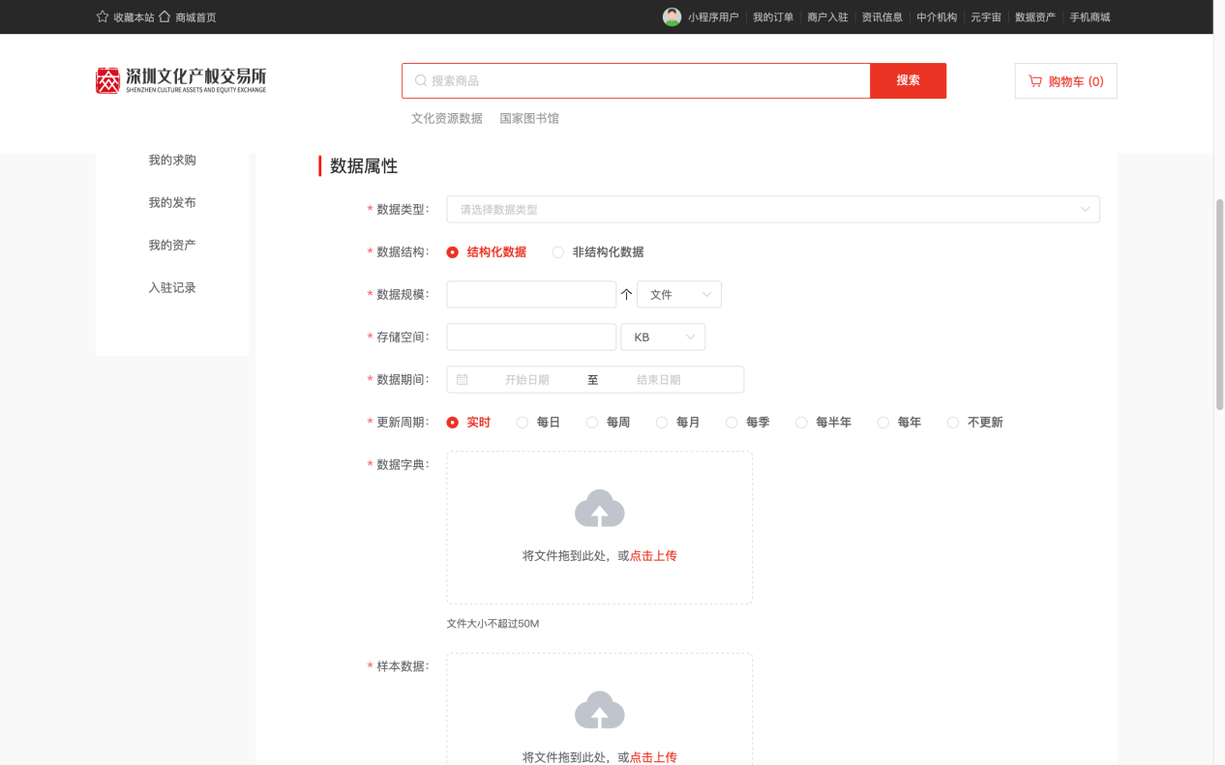The image size is (1225, 765).
Task: Choose 每日 update cycle
Action: (x=523, y=423)
